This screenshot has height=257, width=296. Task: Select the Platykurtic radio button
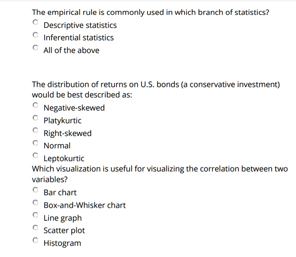(x=35, y=118)
